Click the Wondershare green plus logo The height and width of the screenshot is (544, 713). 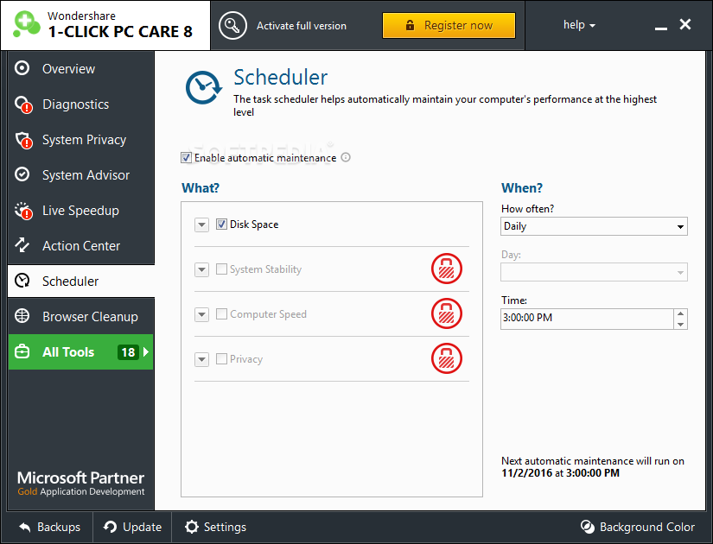(27, 23)
